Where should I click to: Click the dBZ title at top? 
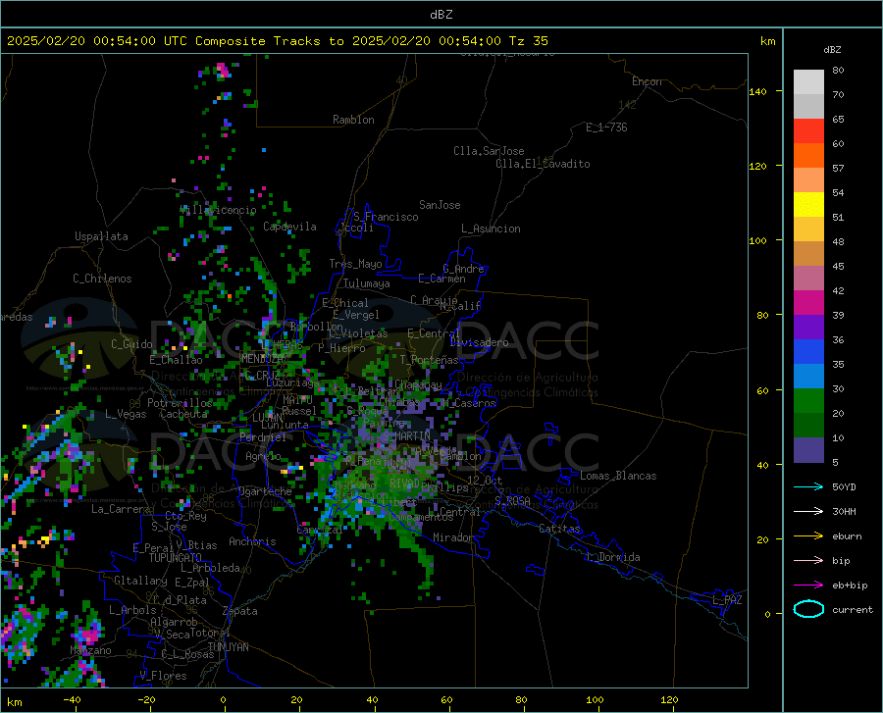(x=441, y=15)
